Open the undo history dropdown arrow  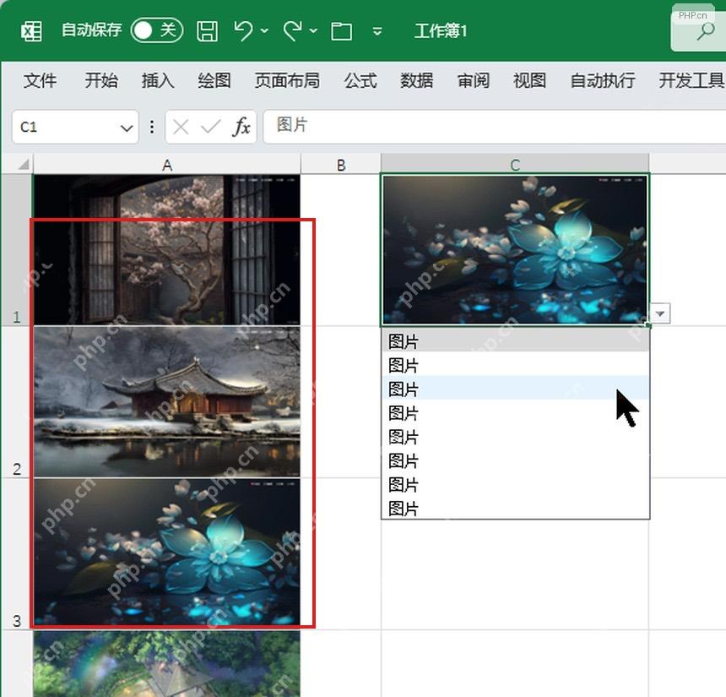tap(264, 31)
